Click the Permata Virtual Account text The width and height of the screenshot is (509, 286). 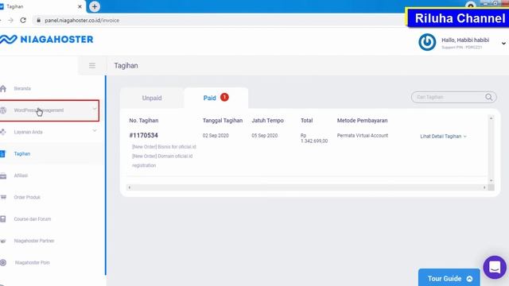[x=363, y=136]
